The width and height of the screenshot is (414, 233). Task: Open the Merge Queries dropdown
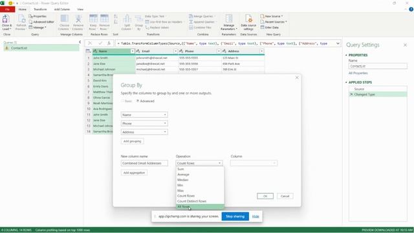click(202, 16)
